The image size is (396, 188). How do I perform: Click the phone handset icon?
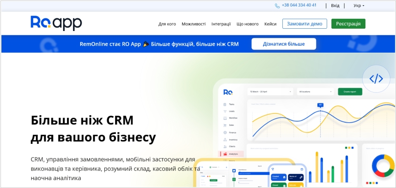(277, 6)
